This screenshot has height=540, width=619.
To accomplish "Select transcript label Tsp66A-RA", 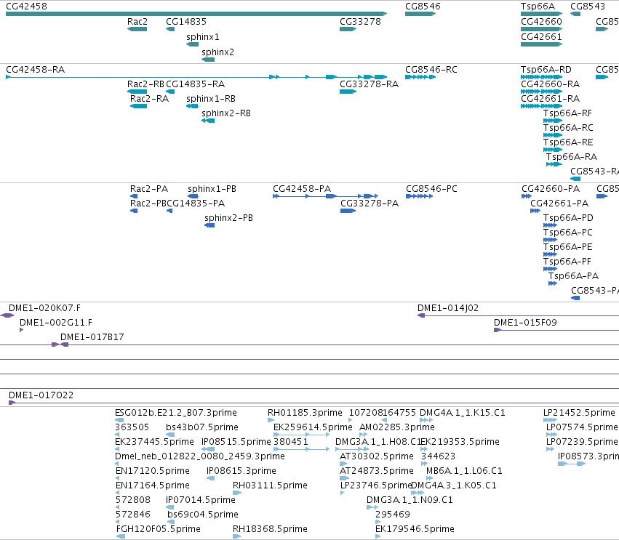I will pyautogui.click(x=572, y=158).
